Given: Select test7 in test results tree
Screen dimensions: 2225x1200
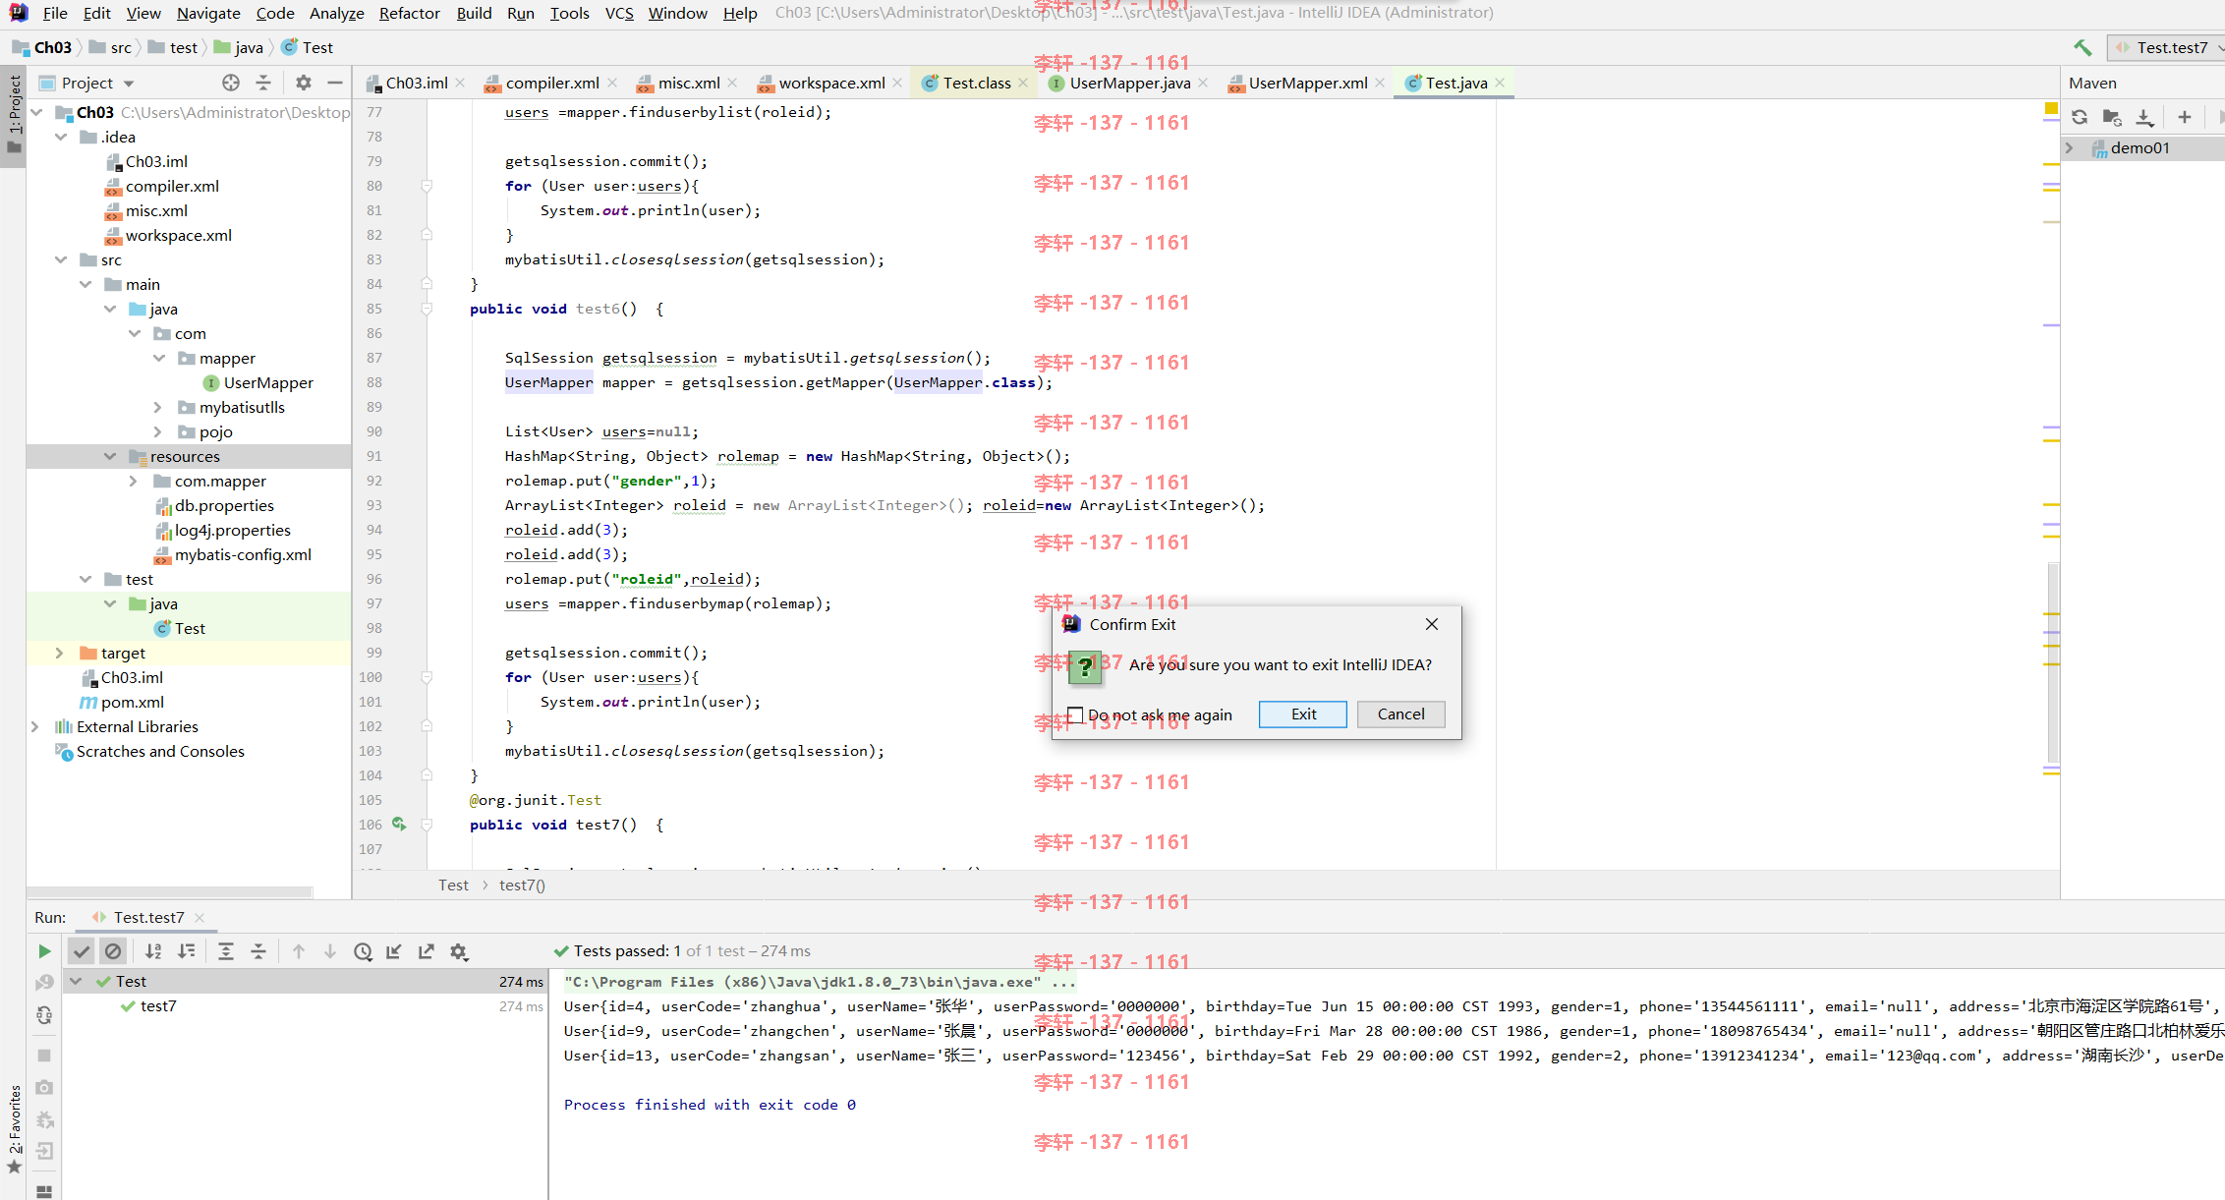Looking at the screenshot, I should [158, 1005].
